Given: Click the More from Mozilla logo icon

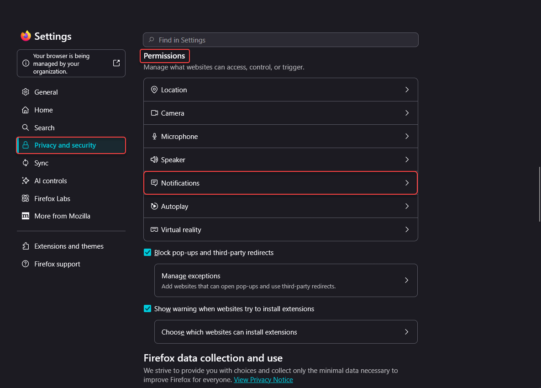Looking at the screenshot, I should [x=26, y=216].
